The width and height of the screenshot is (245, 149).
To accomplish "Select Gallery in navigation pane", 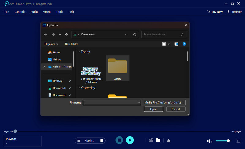I will 57,60.
